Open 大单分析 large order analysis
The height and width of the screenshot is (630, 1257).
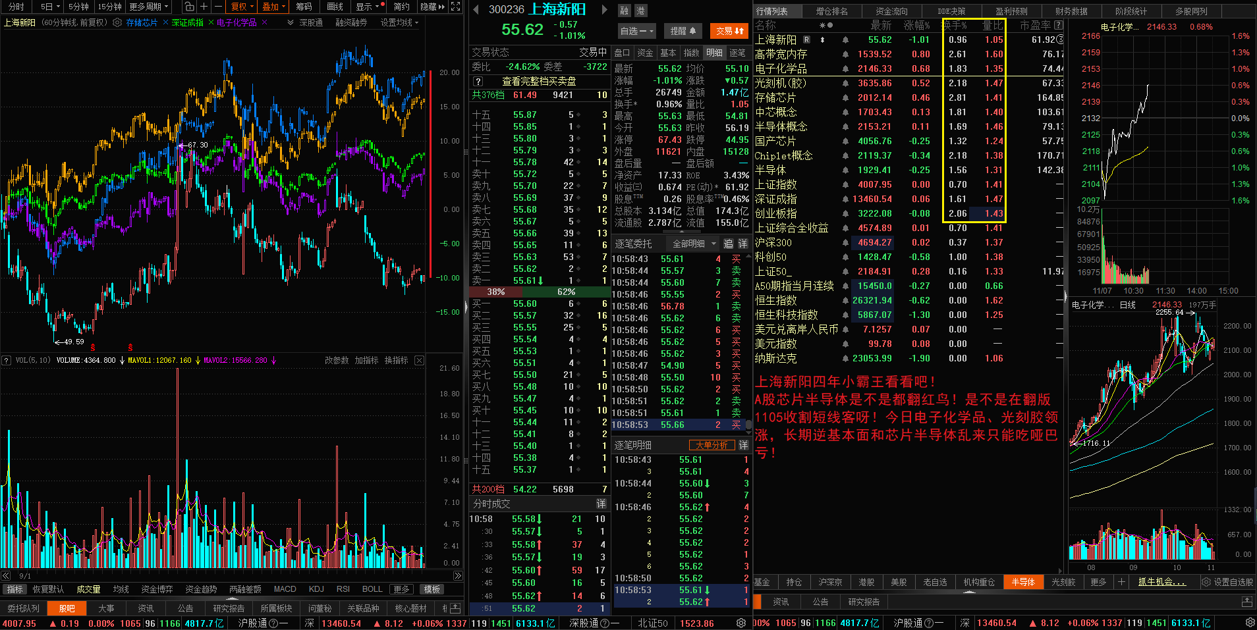pos(712,445)
